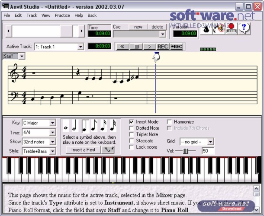Expand the Show 32nd notes dropdown
Image resolution: width=264 pixels, height=216 pixels.
[52, 142]
